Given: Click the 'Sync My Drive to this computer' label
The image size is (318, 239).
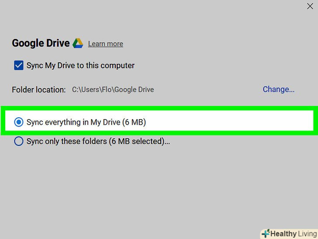Looking at the screenshot, I should [80, 66].
